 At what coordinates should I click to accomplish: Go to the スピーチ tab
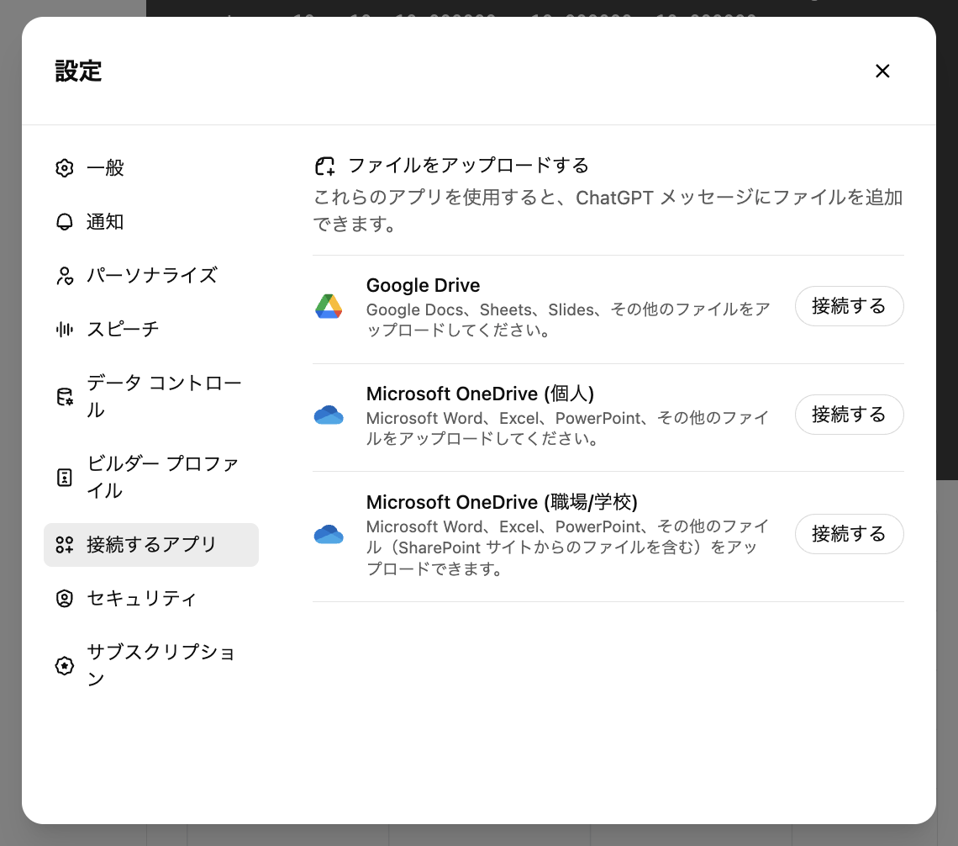(x=151, y=330)
